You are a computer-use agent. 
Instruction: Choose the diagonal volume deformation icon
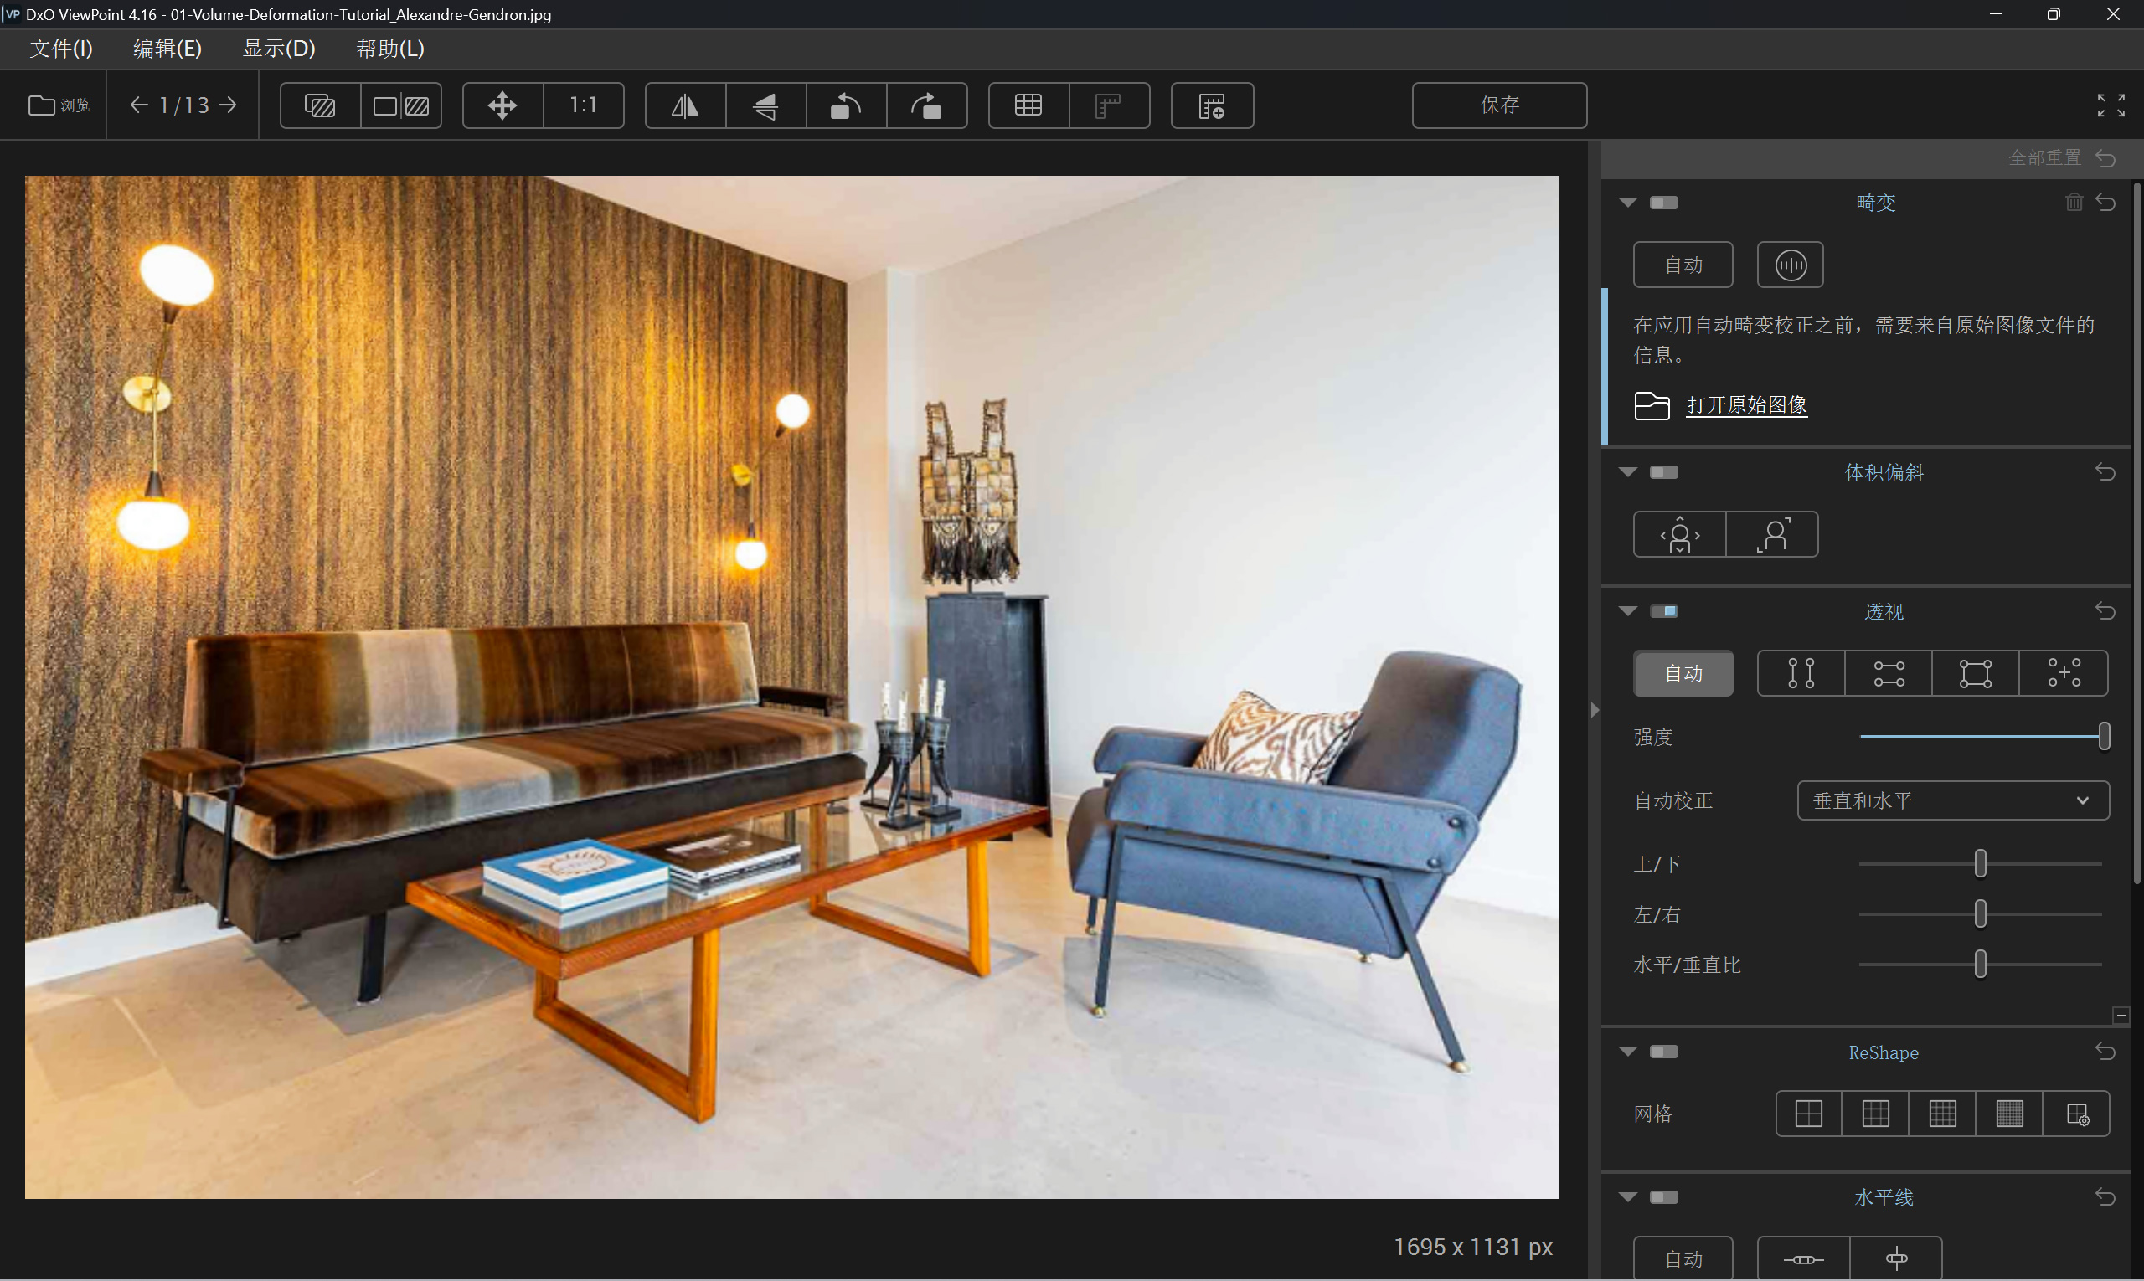point(1772,535)
